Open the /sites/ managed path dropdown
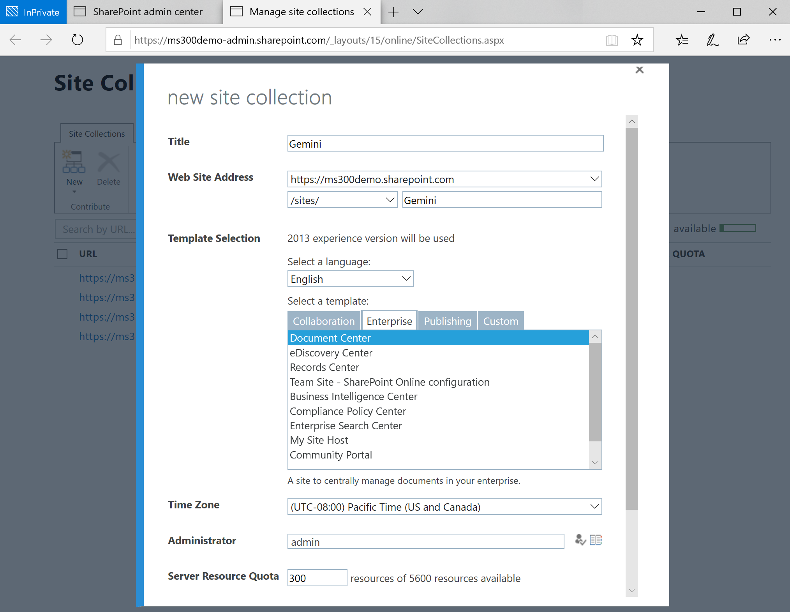This screenshot has width=790, height=612. point(390,200)
